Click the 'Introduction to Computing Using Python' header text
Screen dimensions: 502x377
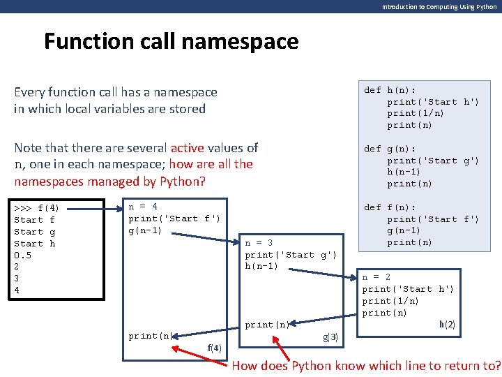pyautogui.click(x=439, y=7)
